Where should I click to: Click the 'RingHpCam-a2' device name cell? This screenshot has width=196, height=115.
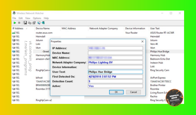(x=44, y=100)
